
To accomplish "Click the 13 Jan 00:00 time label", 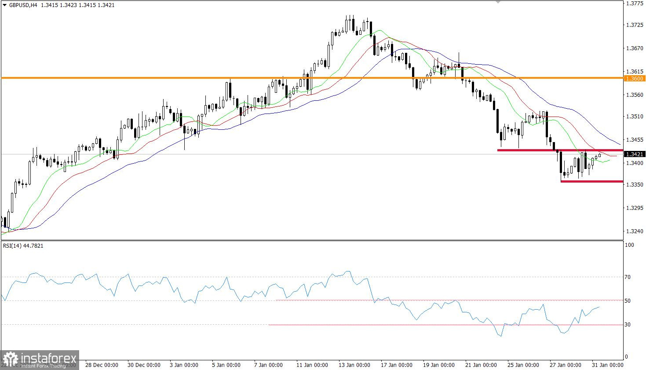I will click(x=354, y=365).
